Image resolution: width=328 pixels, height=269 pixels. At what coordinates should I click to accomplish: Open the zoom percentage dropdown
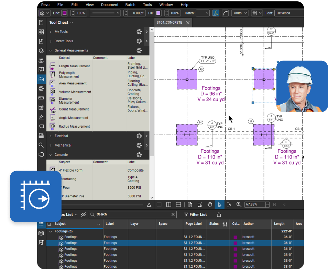click(x=267, y=205)
